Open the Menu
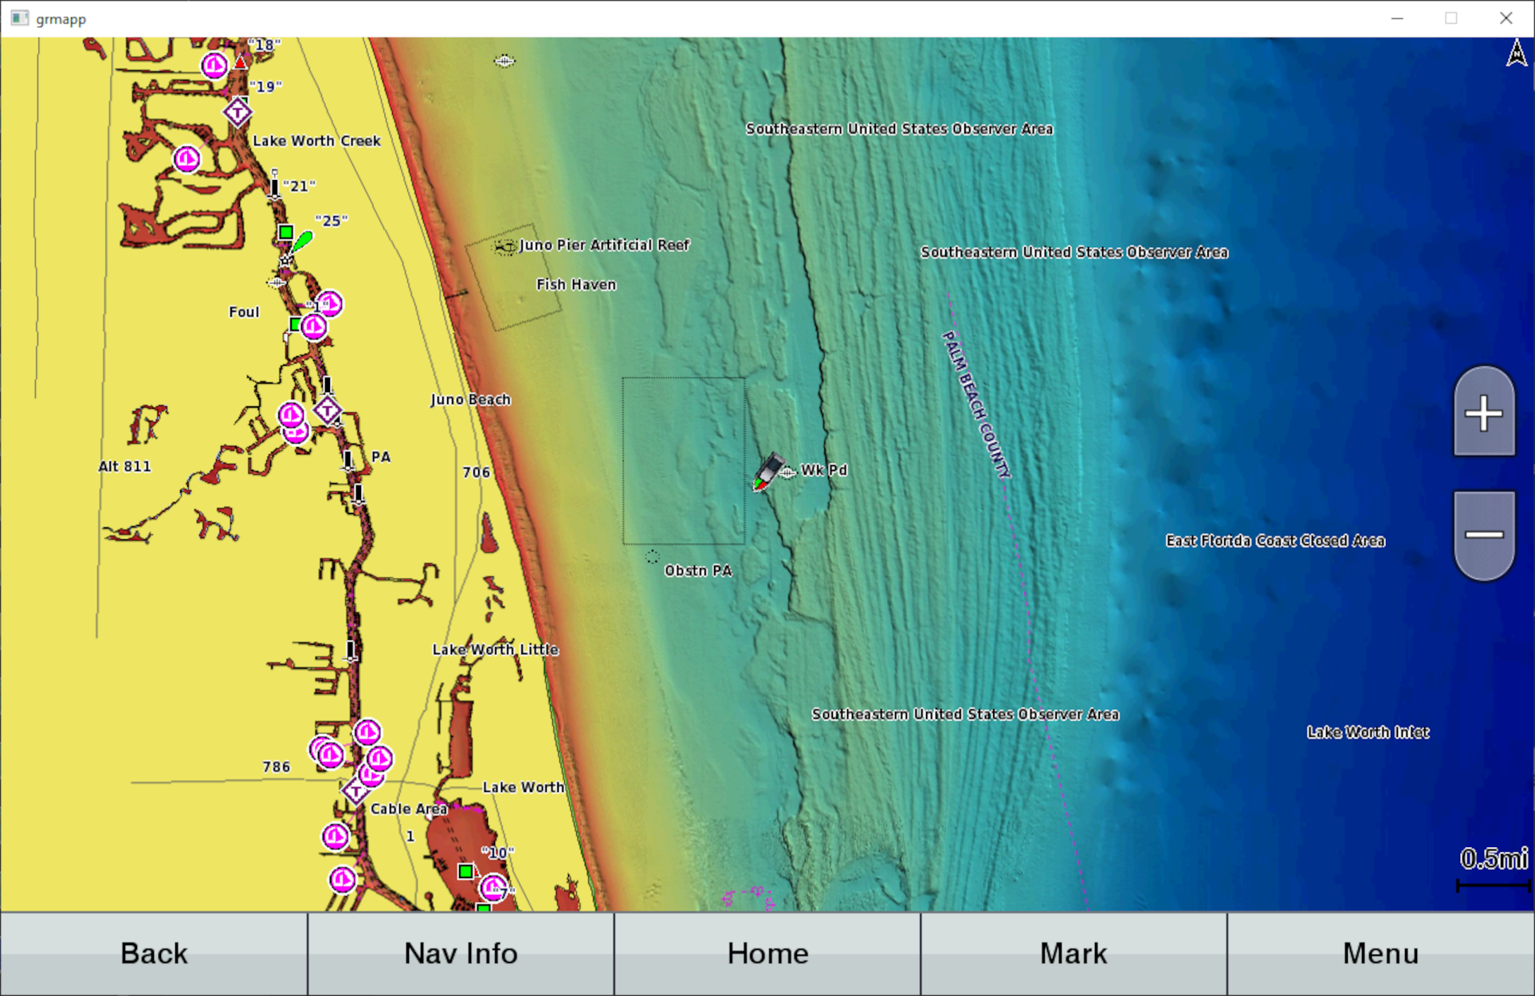Viewport: 1535px width, 996px height. click(1380, 953)
